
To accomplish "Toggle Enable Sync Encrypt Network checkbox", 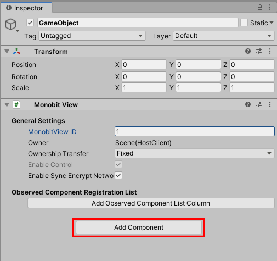I will 118,175.
